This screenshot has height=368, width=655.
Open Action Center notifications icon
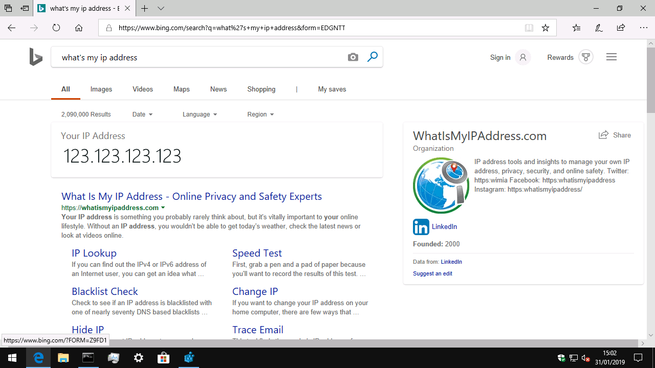pos(638,358)
